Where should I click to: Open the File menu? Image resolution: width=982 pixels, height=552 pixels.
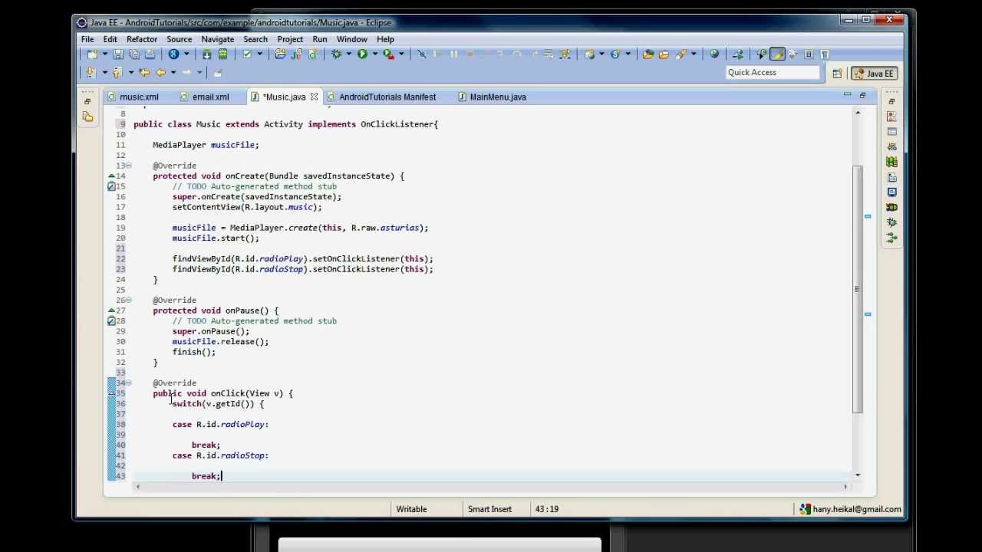[x=87, y=39]
